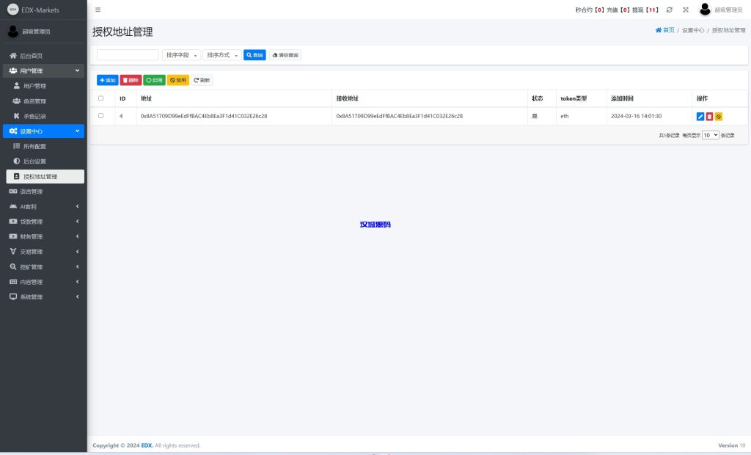Viewport: 751px width, 455px height.
Task: Click the admin avatar icon in top bar
Action: (705, 10)
